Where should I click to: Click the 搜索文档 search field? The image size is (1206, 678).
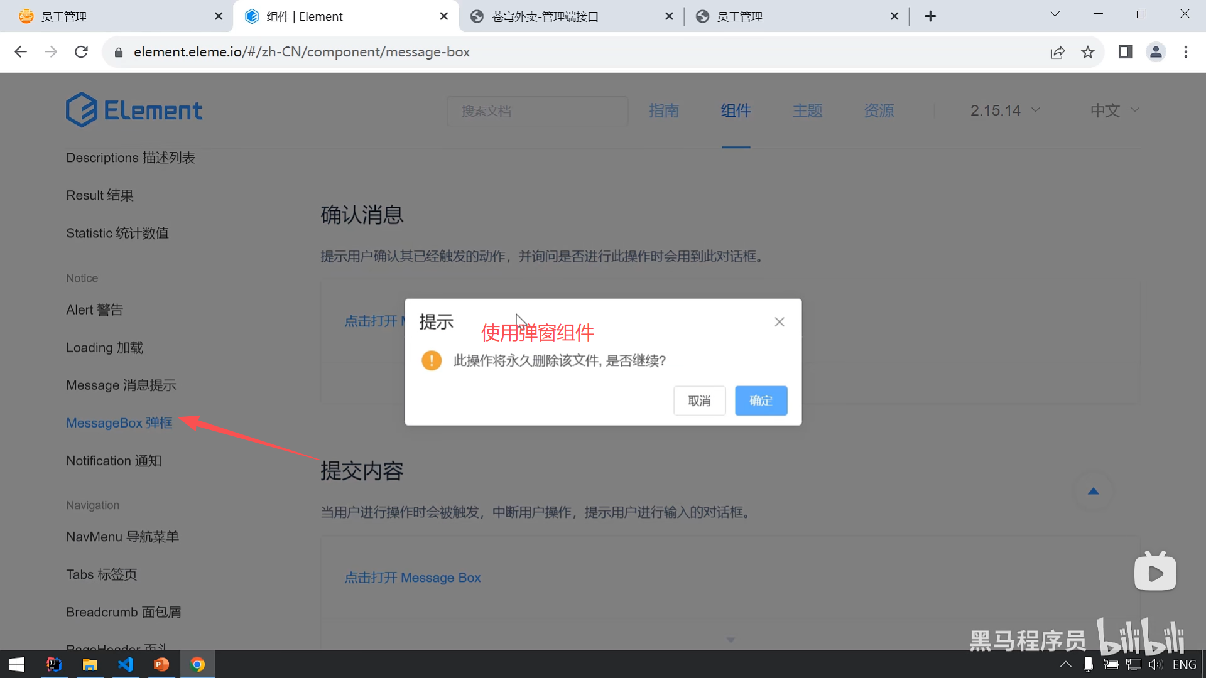(x=537, y=111)
